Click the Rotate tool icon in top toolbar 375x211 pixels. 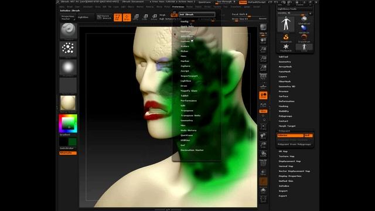point(154,17)
